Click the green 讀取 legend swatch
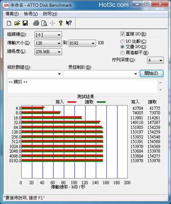 pyautogui.click(x=101, y=102)
